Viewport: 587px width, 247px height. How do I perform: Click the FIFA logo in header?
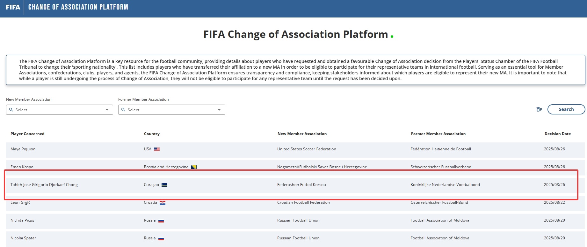(13, 7)
